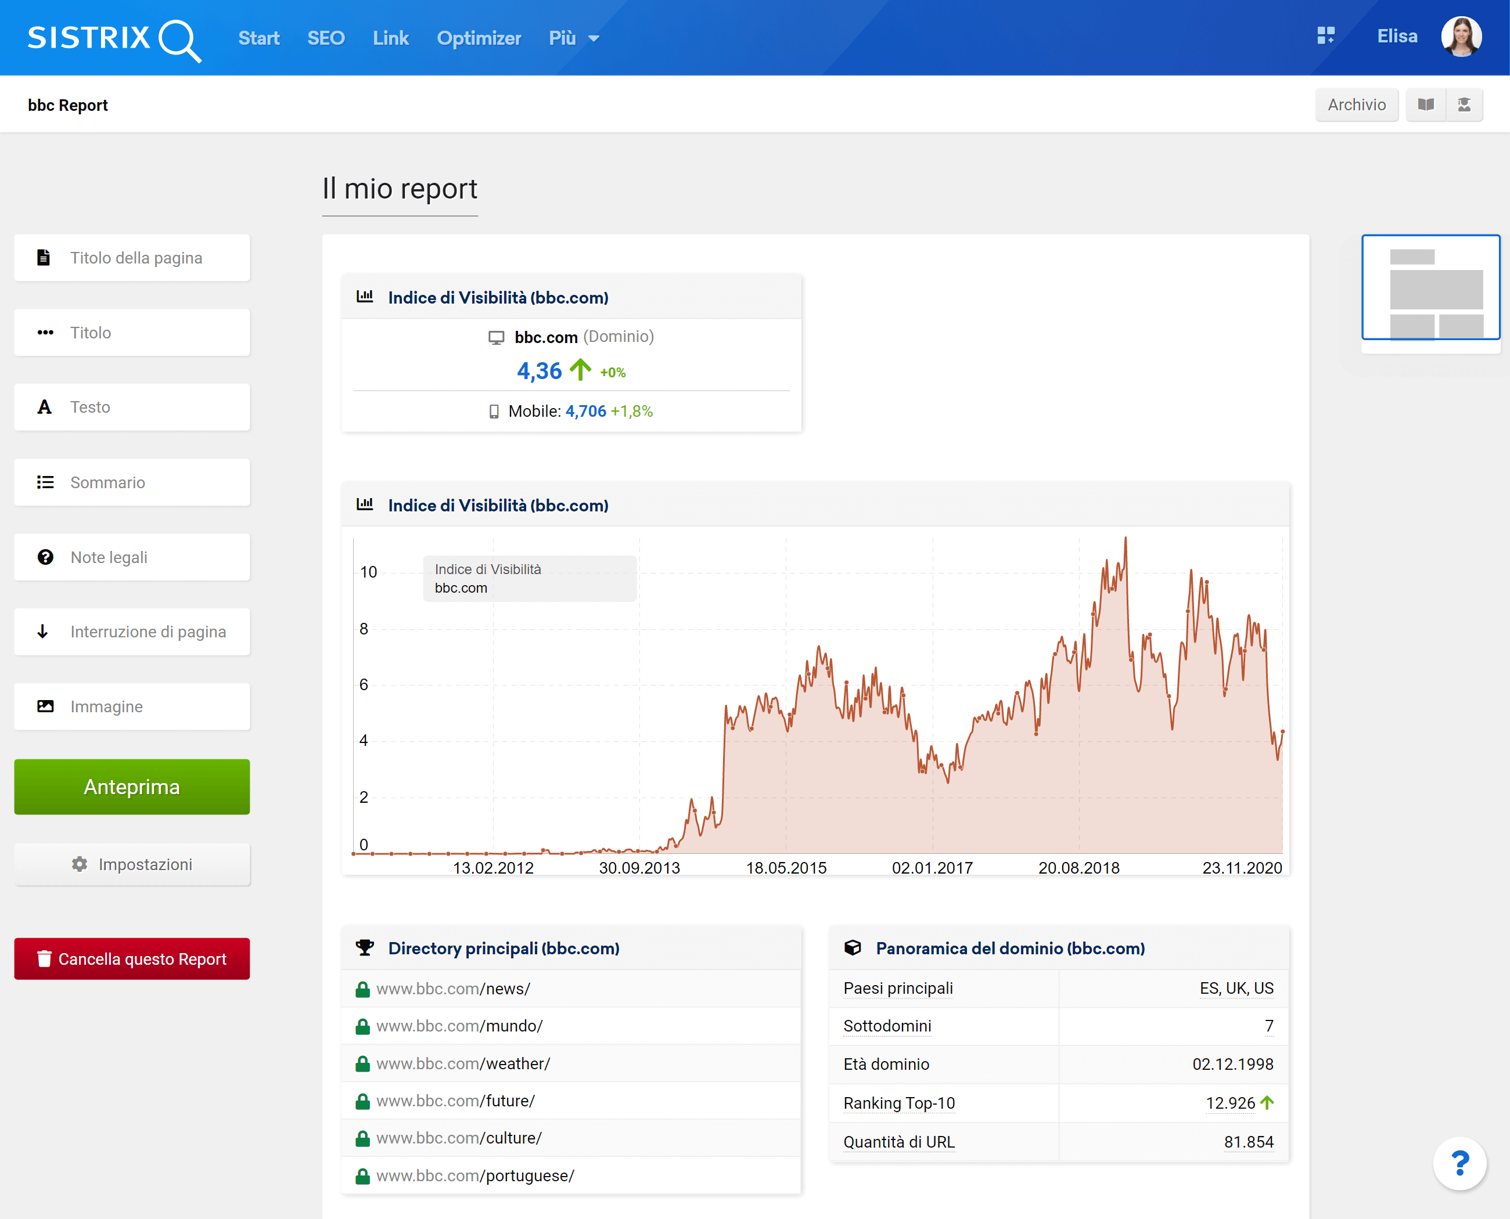Click the trash icon on delete button

click(44, 958)
